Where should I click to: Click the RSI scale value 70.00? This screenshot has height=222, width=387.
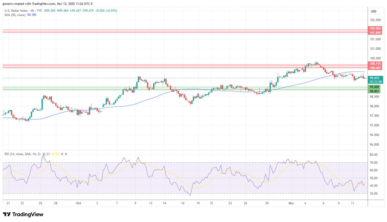[374, 163]
